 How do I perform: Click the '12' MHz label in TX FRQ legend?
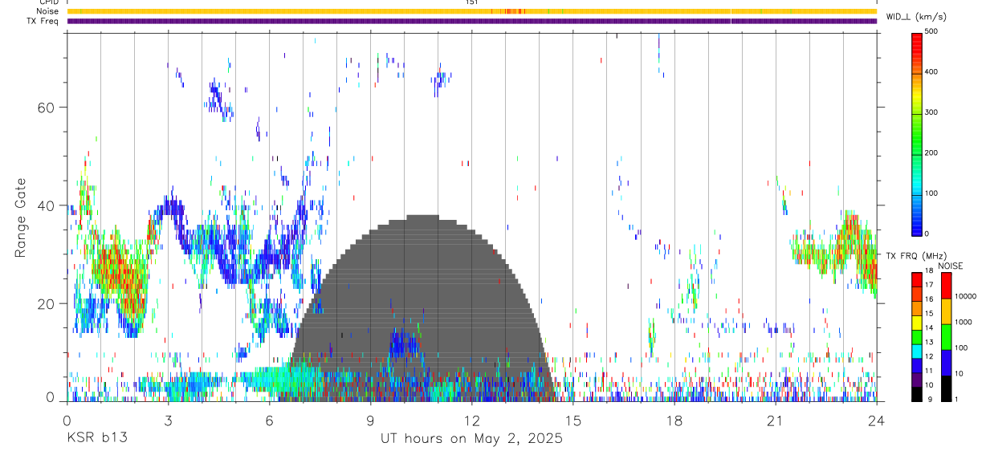click(931, 356)
